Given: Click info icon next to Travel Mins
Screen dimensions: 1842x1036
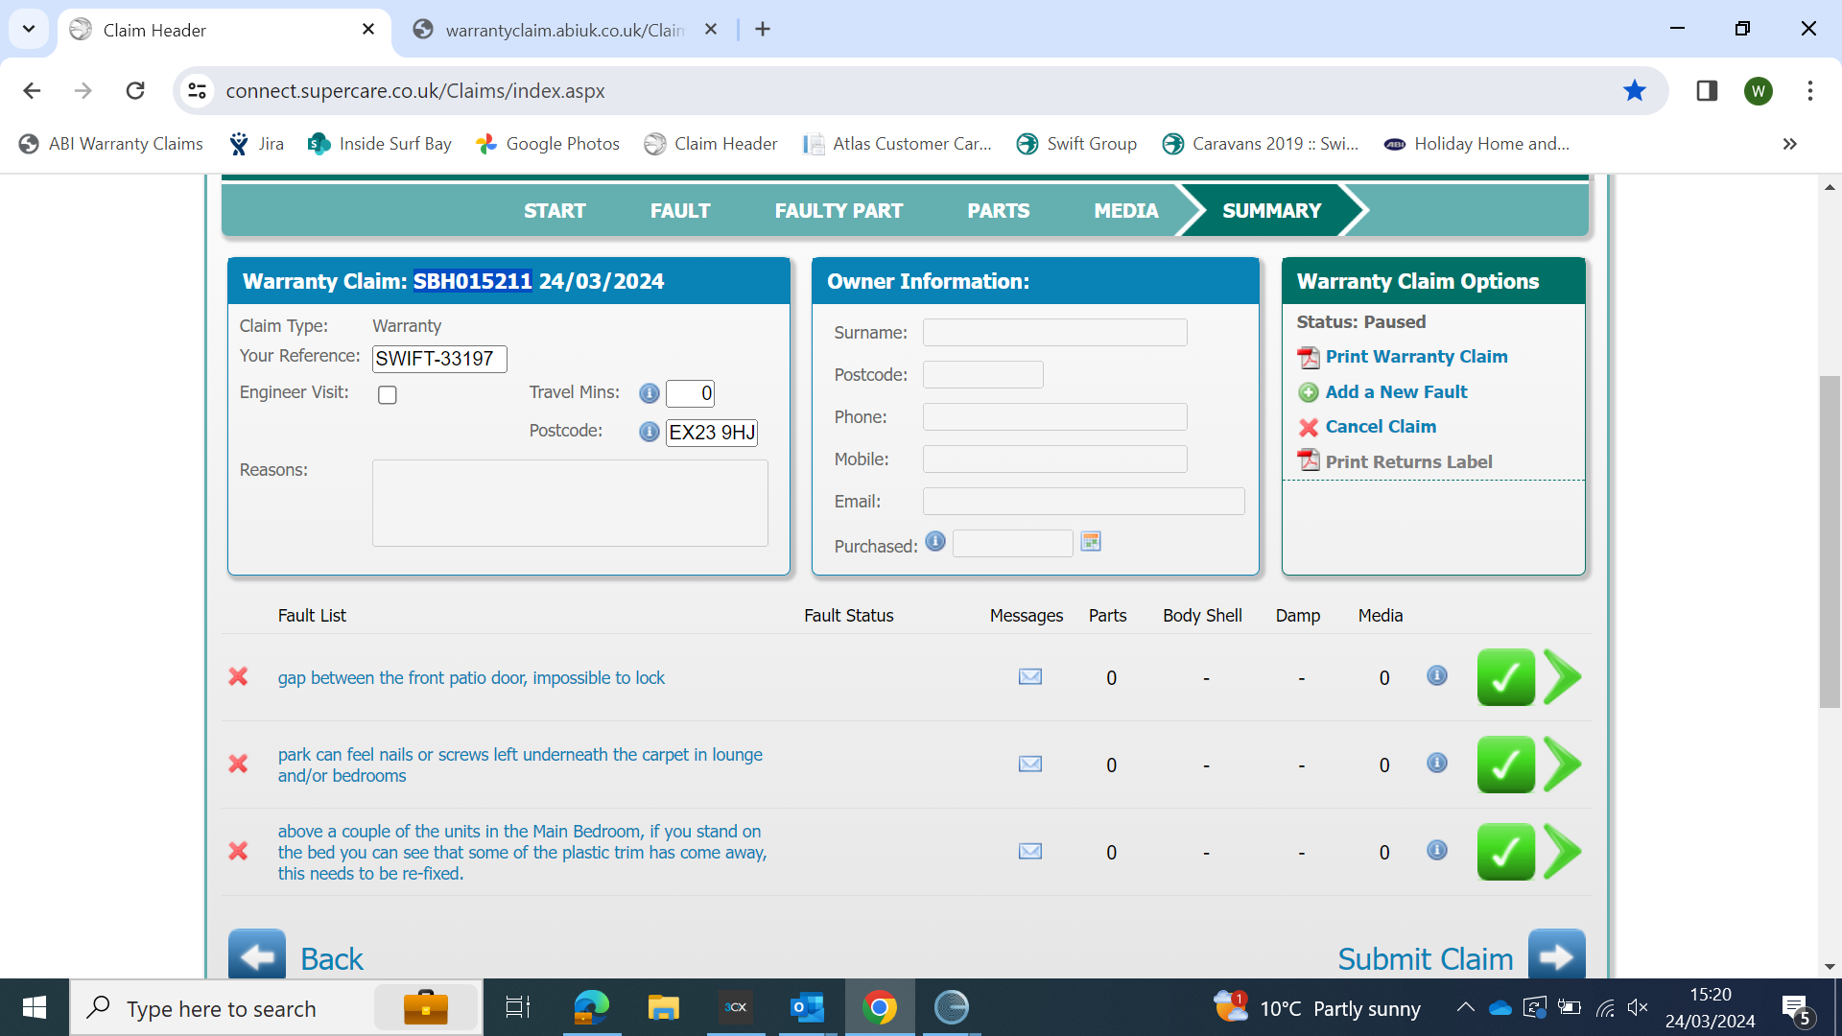Looking at the screenshot, I should click(649, 393).
